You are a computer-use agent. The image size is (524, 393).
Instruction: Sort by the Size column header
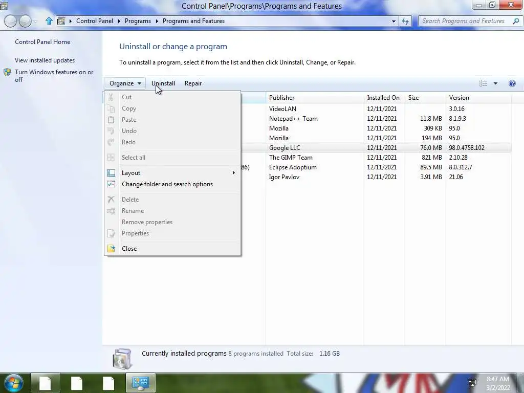[x=425, y=98]
